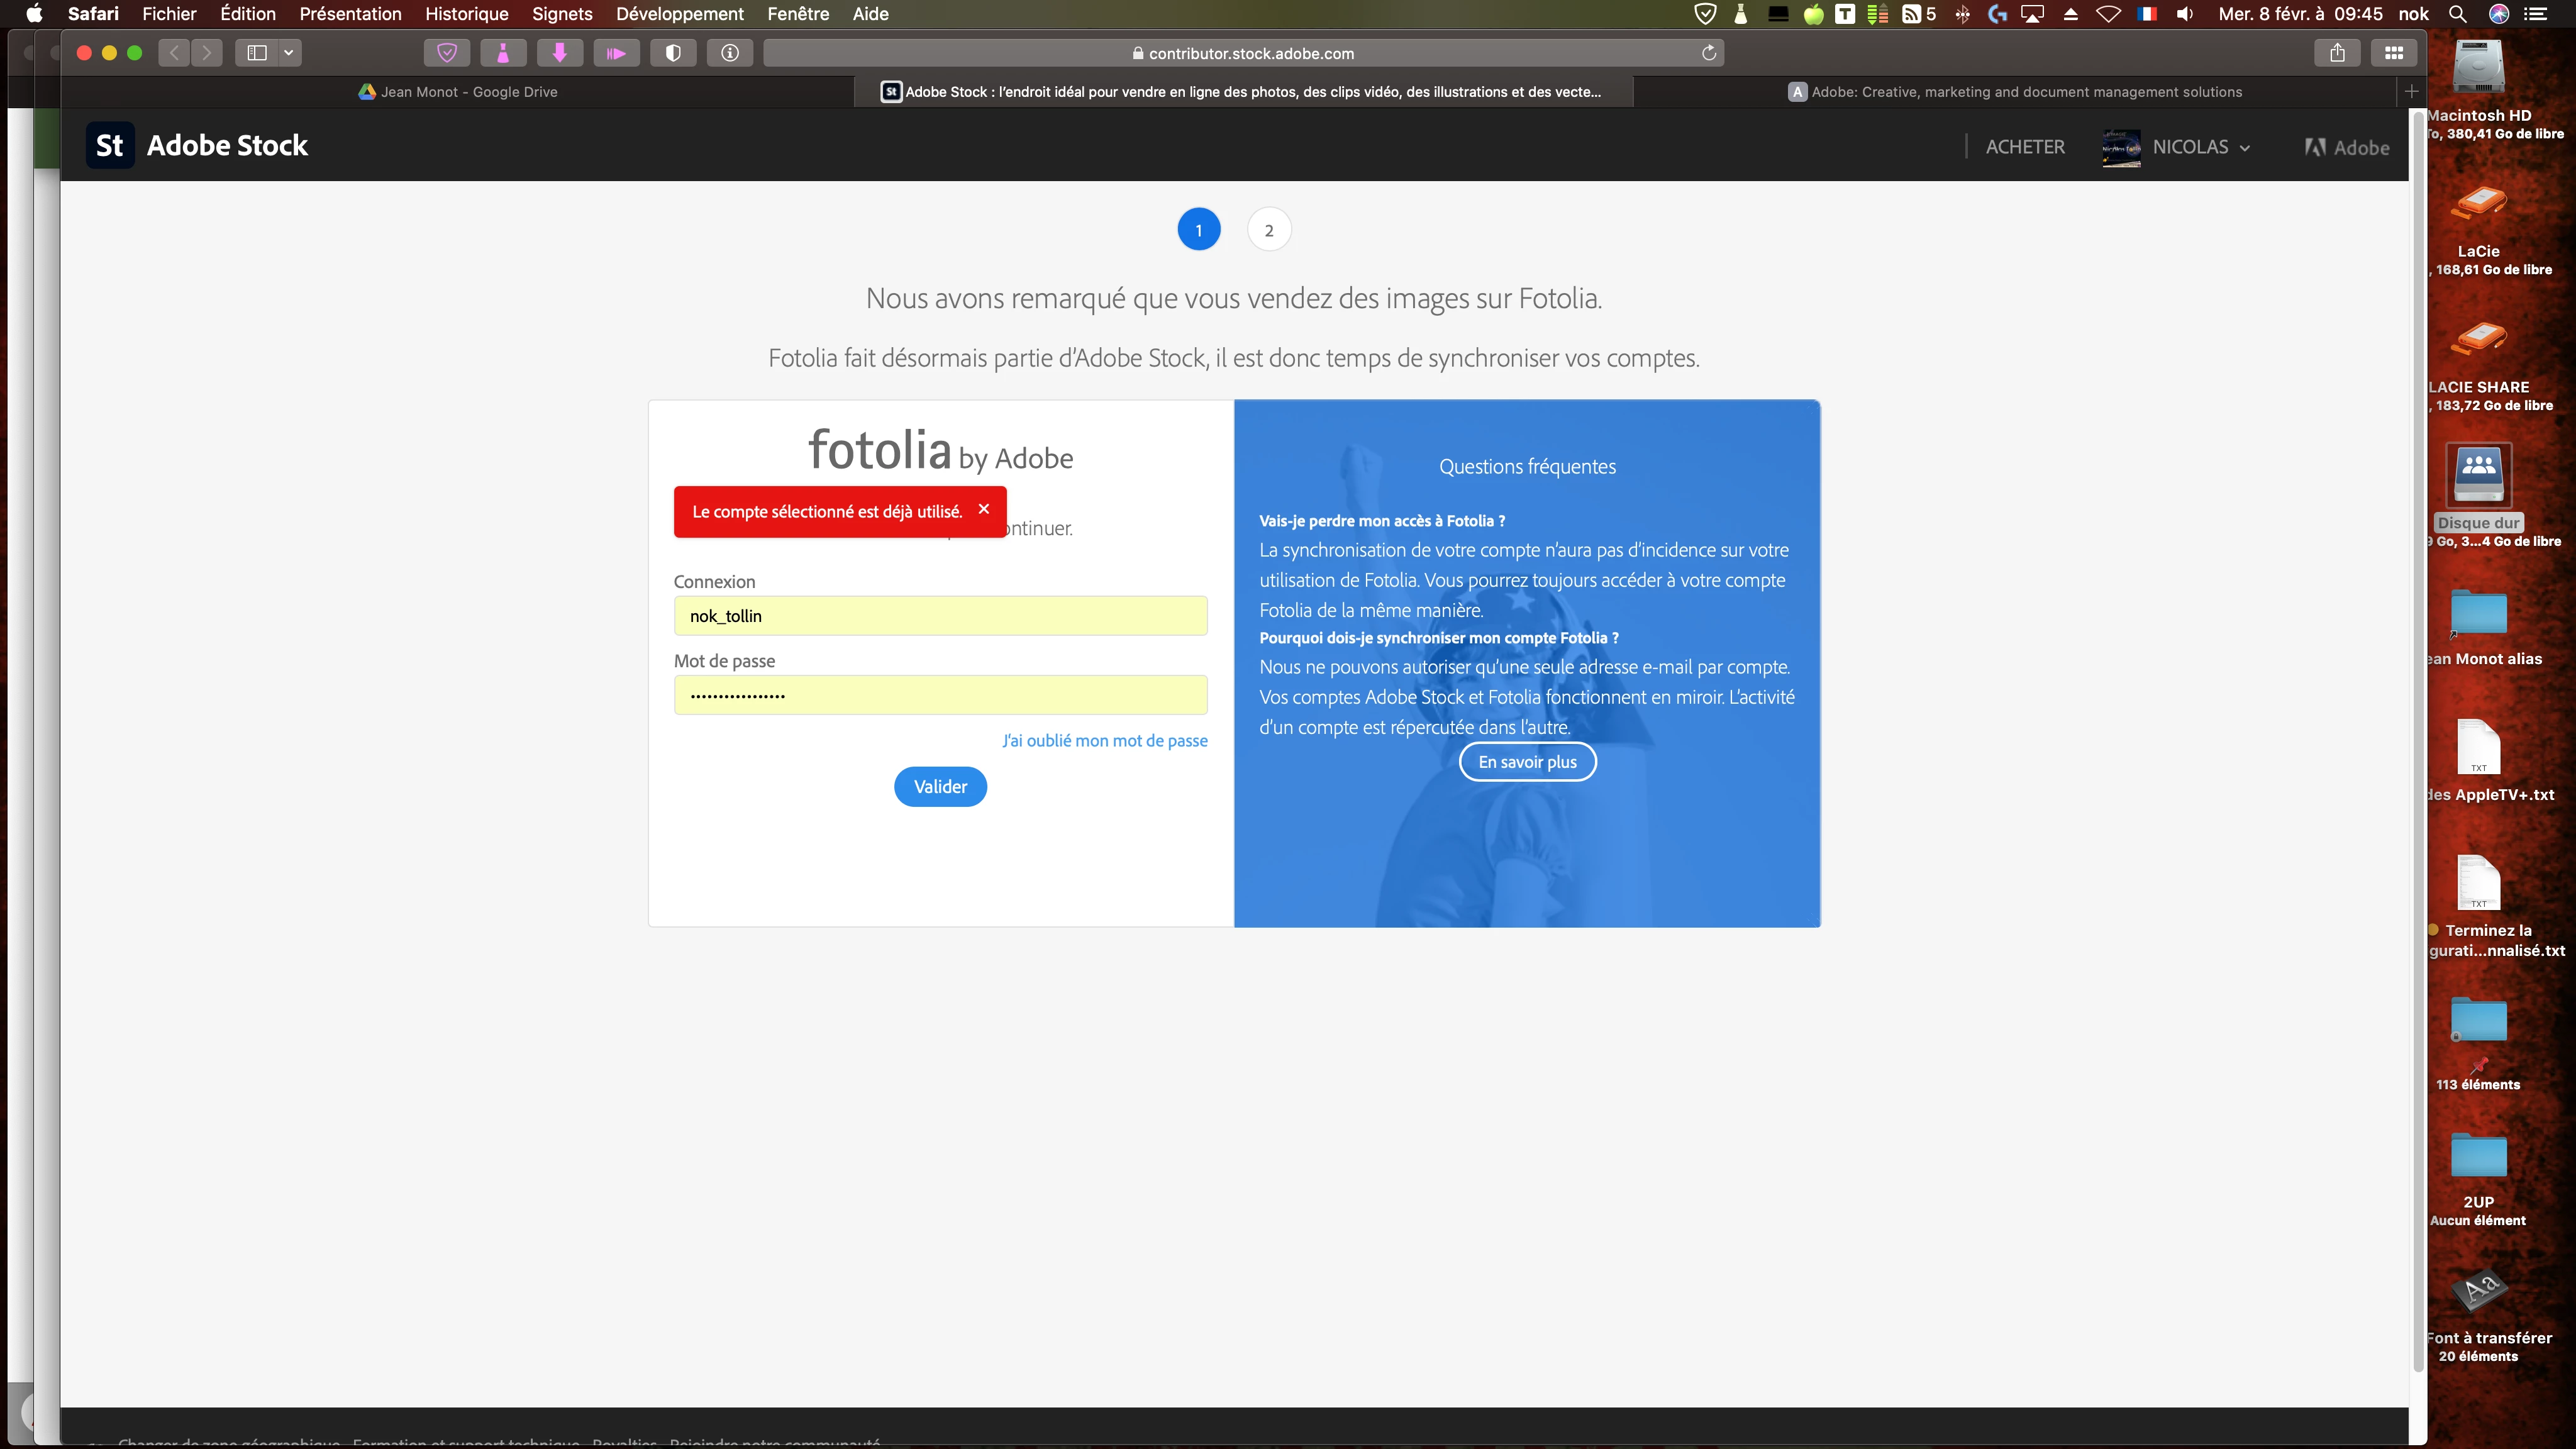Viewport: 2576px width, 1449px height.
Task: Open the privacy report shield icon
Action: coord(673,53)
